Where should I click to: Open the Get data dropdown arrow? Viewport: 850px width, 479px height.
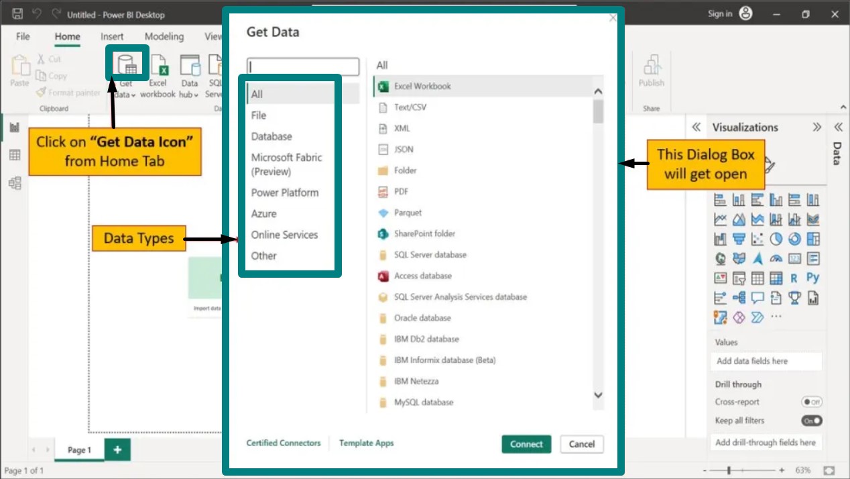(133, 95)
